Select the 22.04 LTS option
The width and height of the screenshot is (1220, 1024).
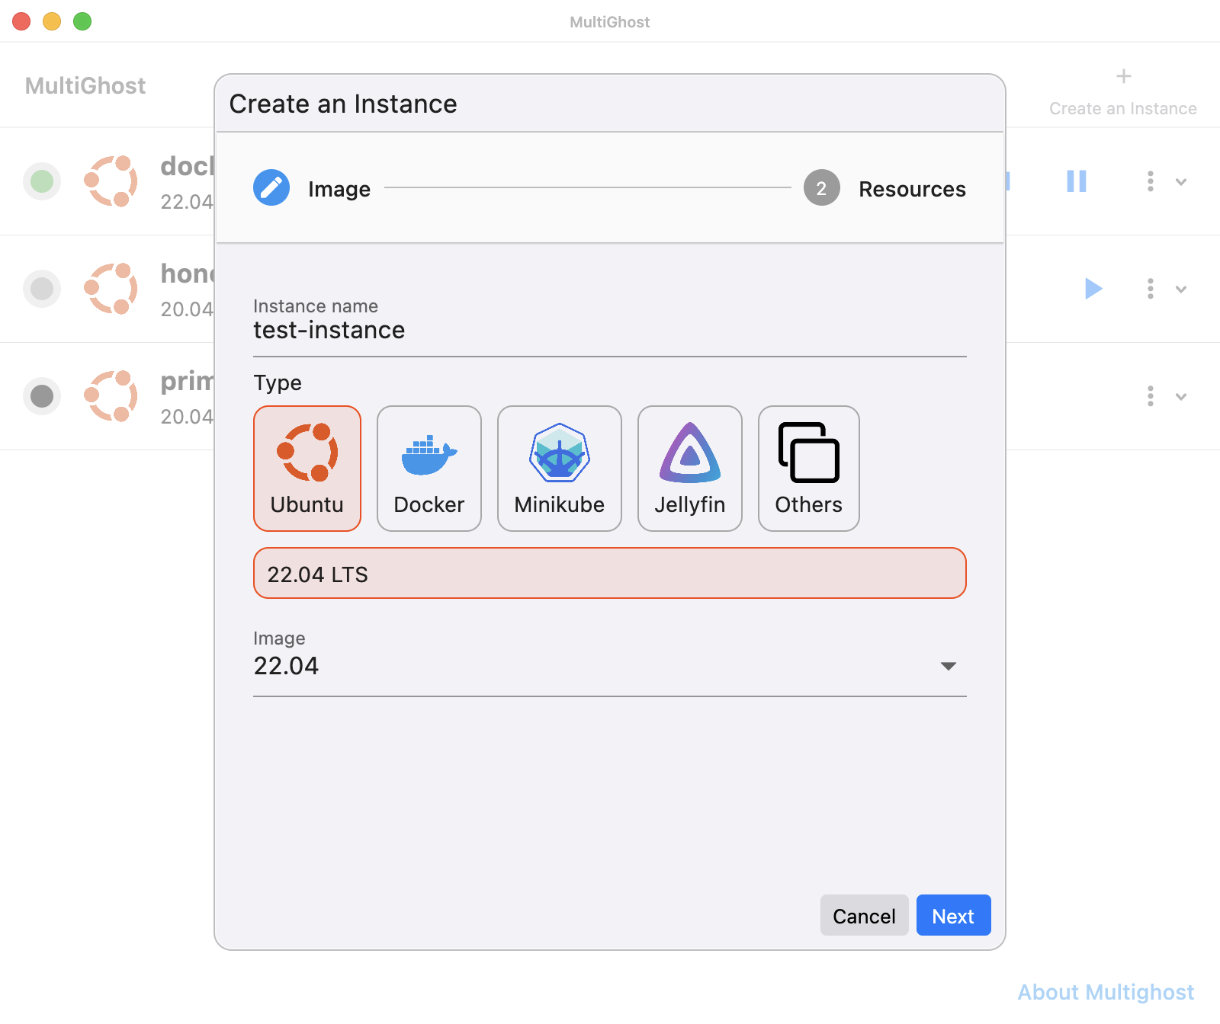tap(610, 573)
